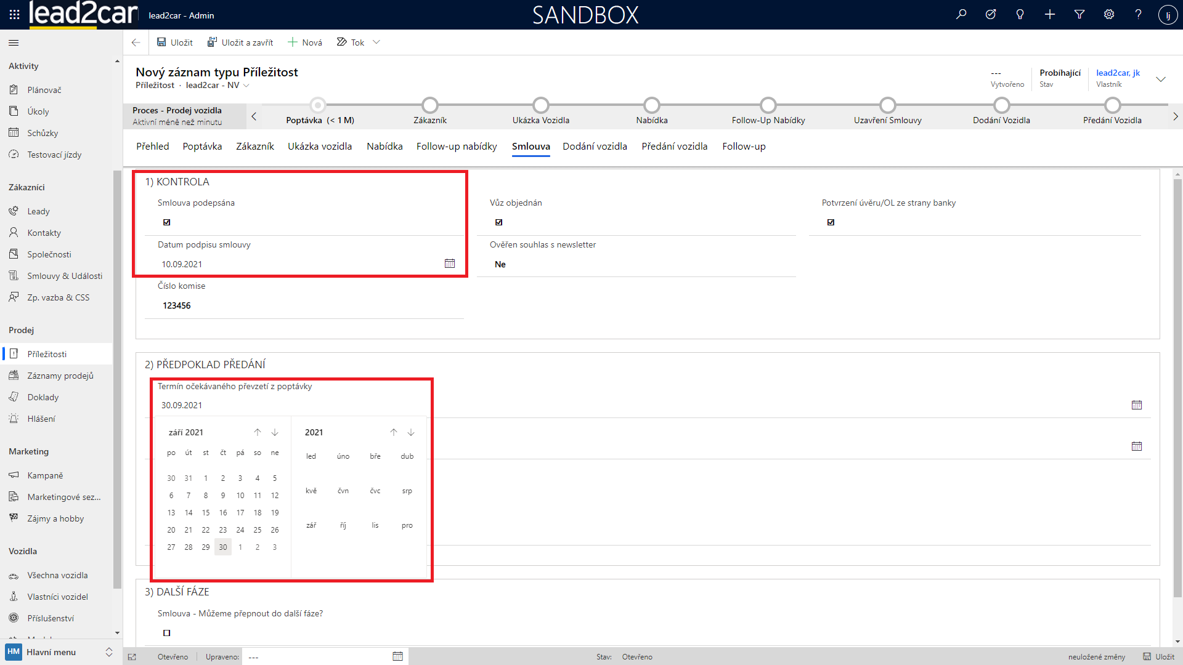Click the Nabídka stage circle in process bar
Viewport: 1183px width, 665px height.
pos(651,105)
